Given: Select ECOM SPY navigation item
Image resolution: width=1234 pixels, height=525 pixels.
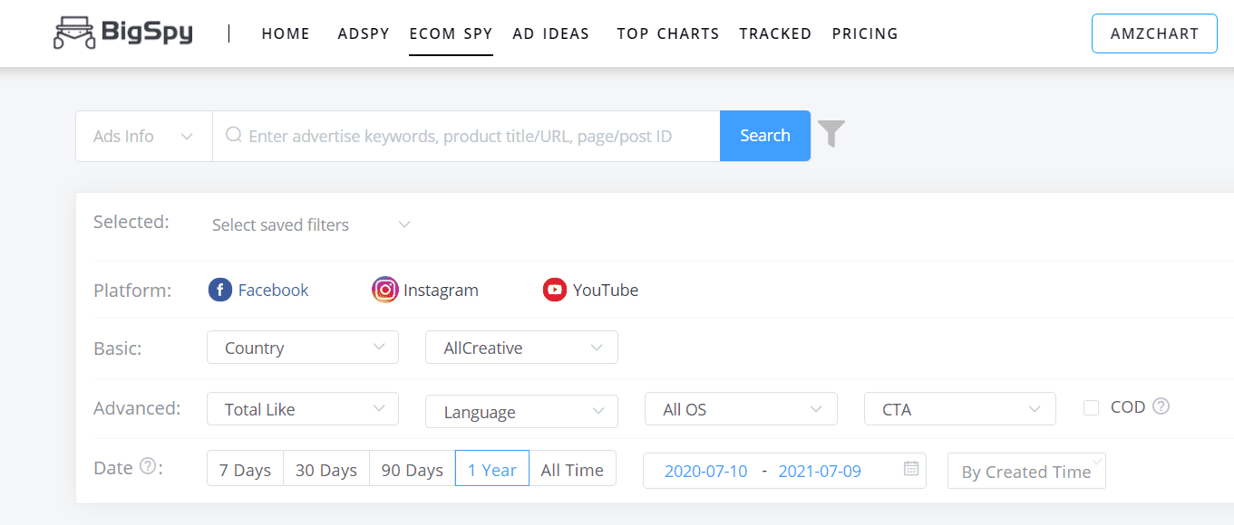Looking at the screenshot, I should point(451,33).
